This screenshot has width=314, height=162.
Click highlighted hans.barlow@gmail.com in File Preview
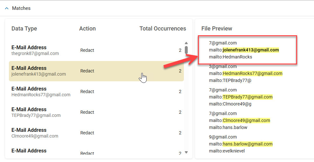(x=248, y=144)
